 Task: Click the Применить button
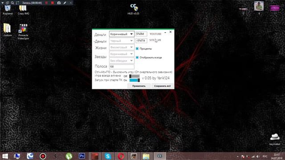point(139,86)
